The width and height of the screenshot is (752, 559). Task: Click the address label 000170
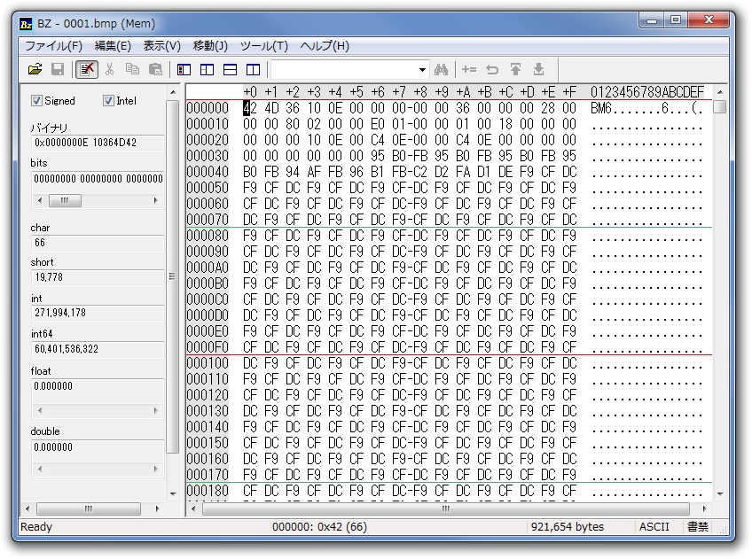[208, 475]
